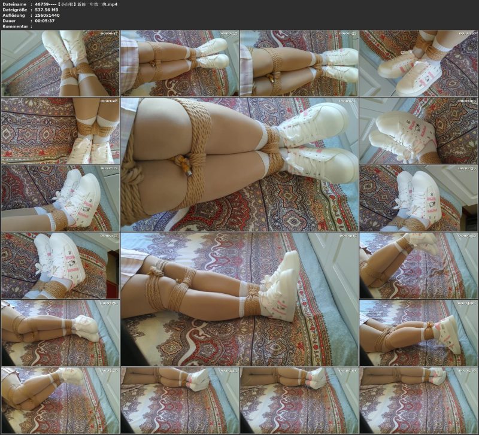This screenshot has height=435, width=479.
Task: Open the frame at 00:01:10
Action: click(x=419, y=63)
